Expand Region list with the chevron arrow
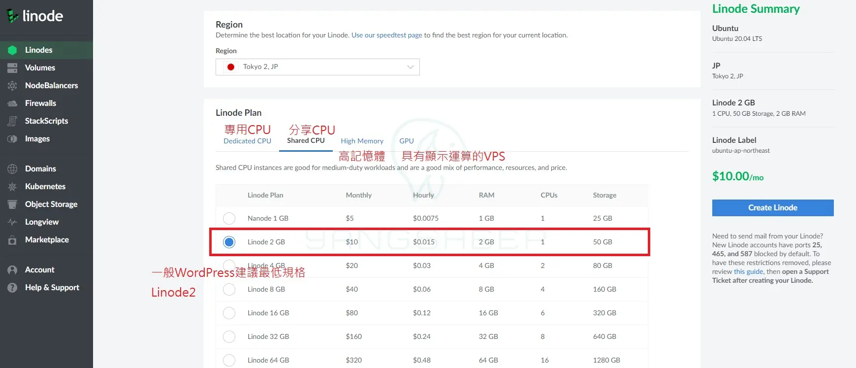Viewport: 856px width, 368px height. coord(410,67)
